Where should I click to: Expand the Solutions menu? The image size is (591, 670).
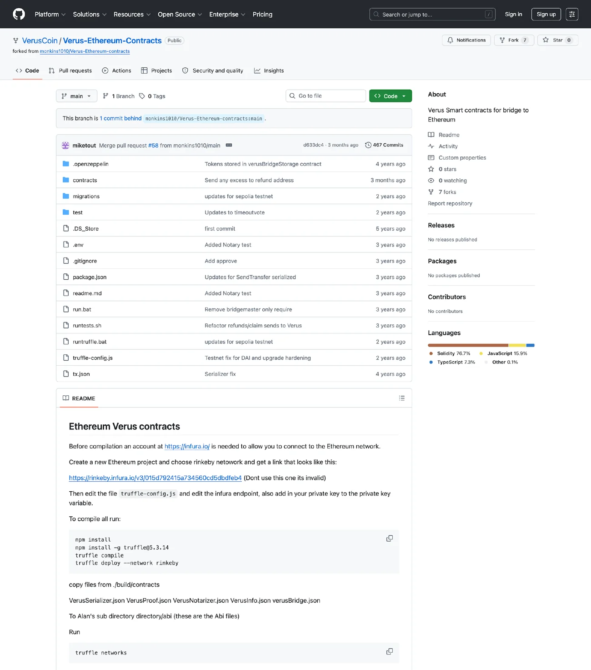tap(90, 14)
